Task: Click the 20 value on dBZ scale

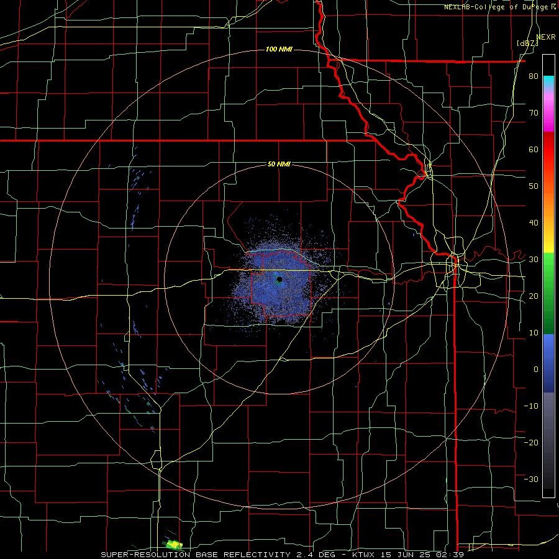Action: pyautogui.click(x=534, y=296)
